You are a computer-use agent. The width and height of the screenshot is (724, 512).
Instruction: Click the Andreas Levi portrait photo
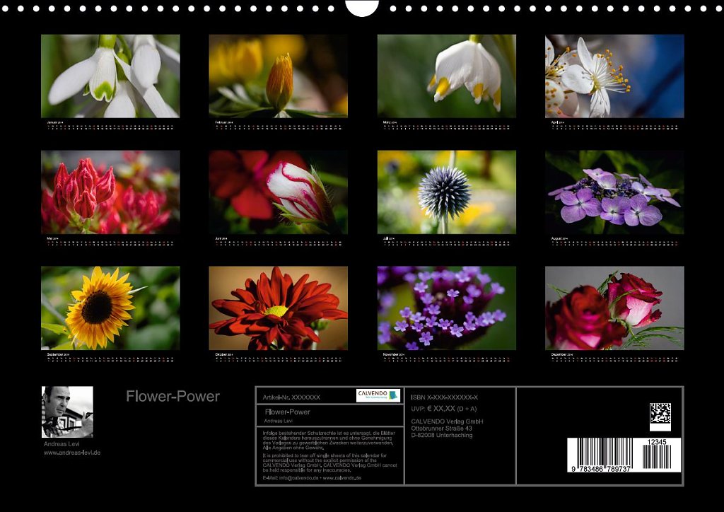pyautogui.click(x=67, y=412)
